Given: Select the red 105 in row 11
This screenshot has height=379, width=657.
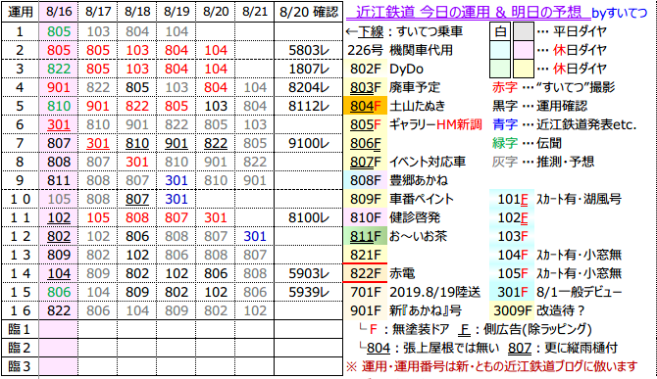Looking at the screenshot, I should tap(98, 217).
